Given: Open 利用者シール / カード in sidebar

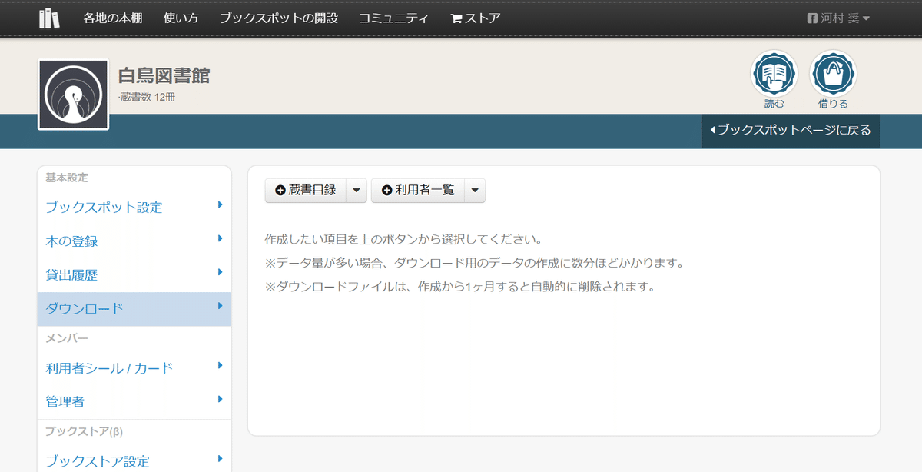Looking at the screenshot, I should click(x=109, y=368).
